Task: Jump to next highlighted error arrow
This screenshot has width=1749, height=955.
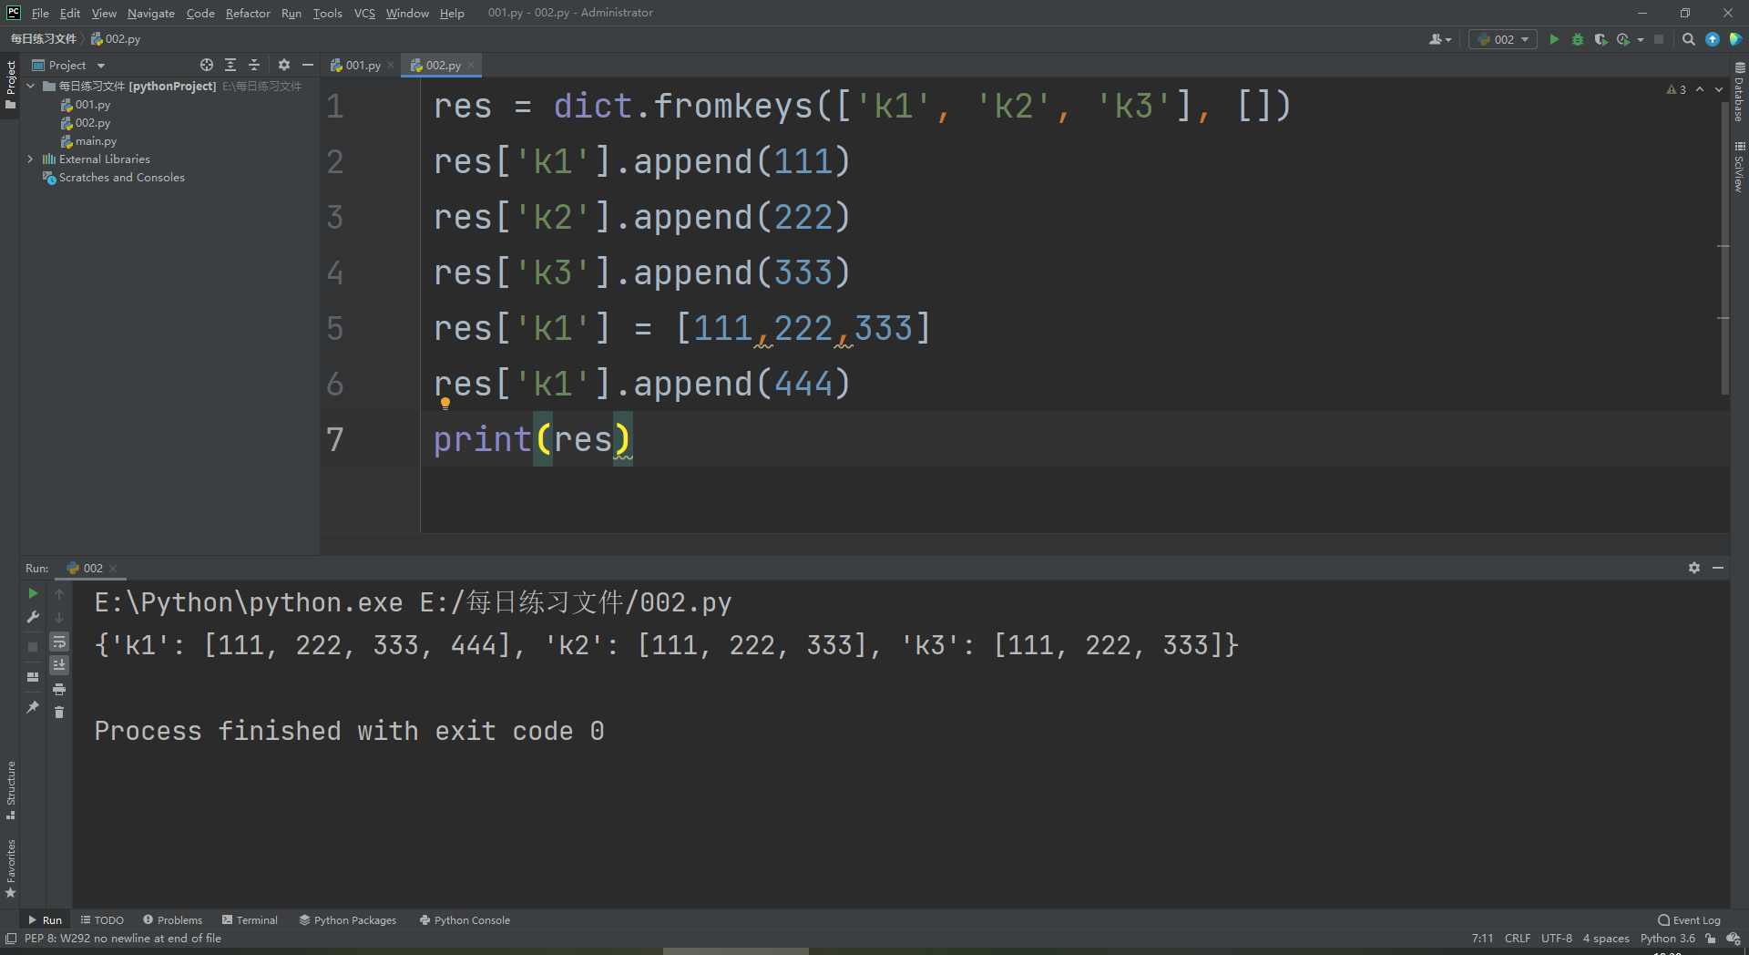Action: tap(1719, 89)
